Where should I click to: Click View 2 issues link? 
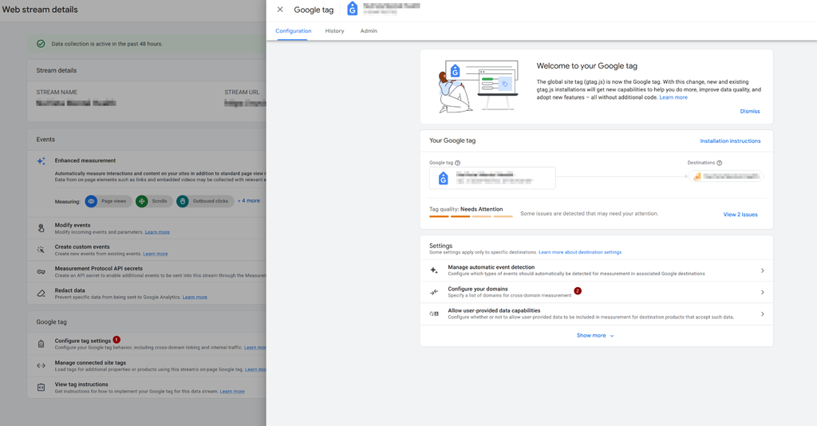tap(740, 215)
